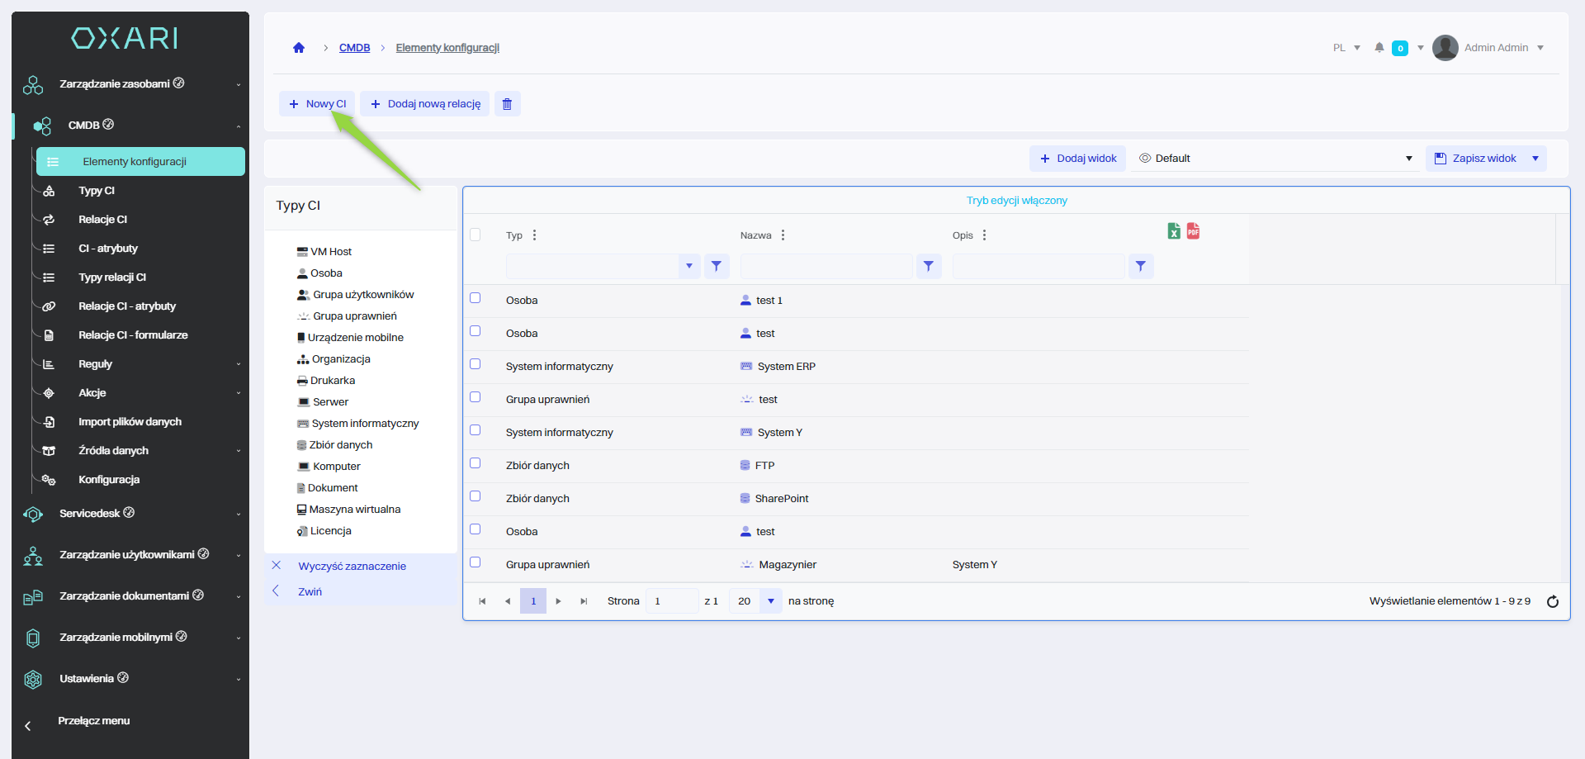Open Typ column options menu dots
This screenshot has height=759, width=1585.
(534, 235)
